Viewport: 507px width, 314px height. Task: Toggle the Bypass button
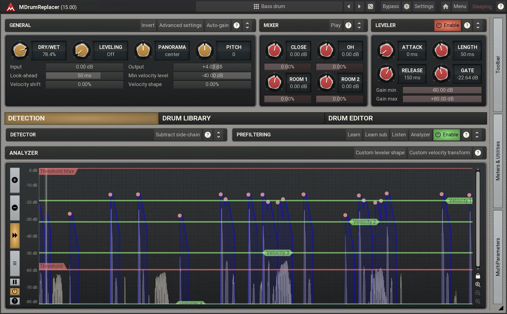pos(390,6)
